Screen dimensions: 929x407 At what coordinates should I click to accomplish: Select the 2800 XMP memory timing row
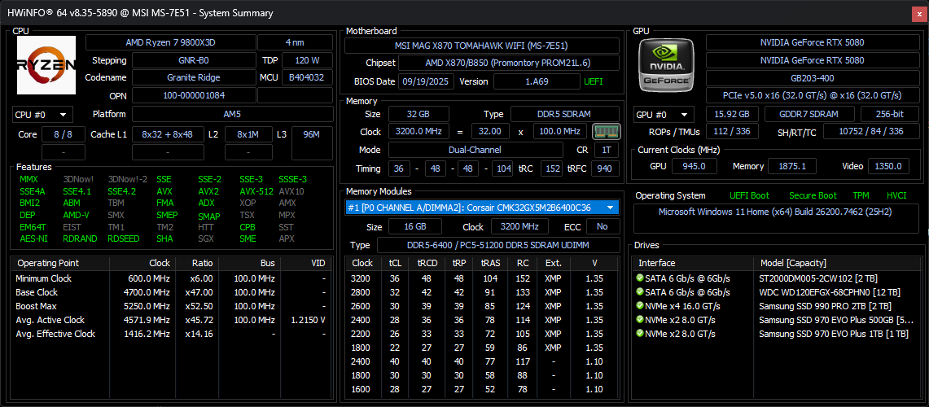tap(482, 292)
